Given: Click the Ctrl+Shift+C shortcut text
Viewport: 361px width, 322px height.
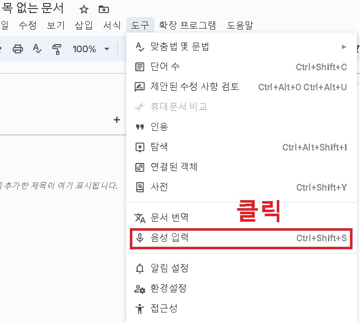Looking at the screenshot, I should (321, 67).
